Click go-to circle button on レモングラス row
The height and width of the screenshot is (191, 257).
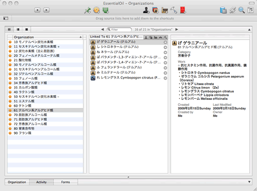(165, 78)
